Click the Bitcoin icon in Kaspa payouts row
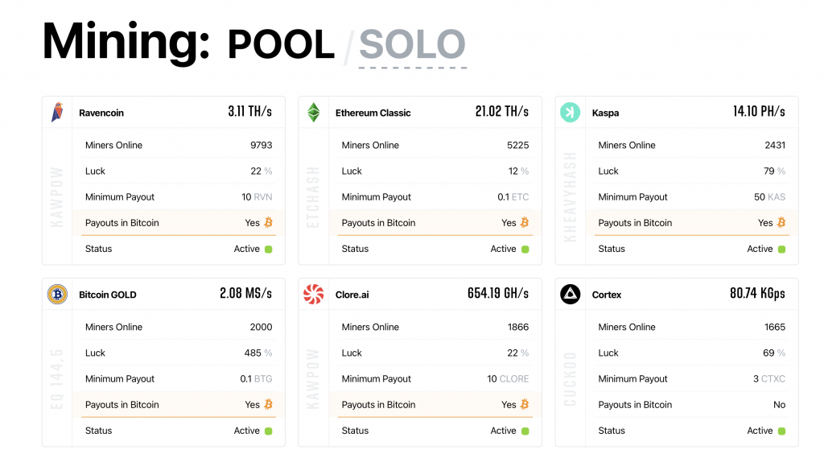The width and height of the screenshot is (824, 454). [x=781, y=223]
